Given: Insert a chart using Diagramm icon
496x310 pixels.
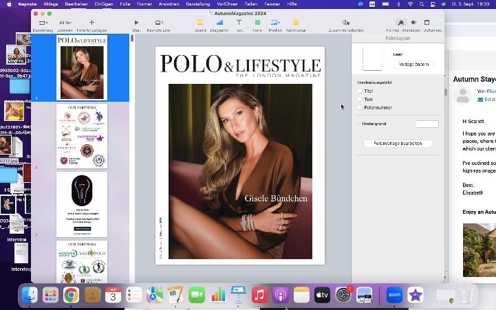Looking at the screenshot, I should [x=219, y=23].
